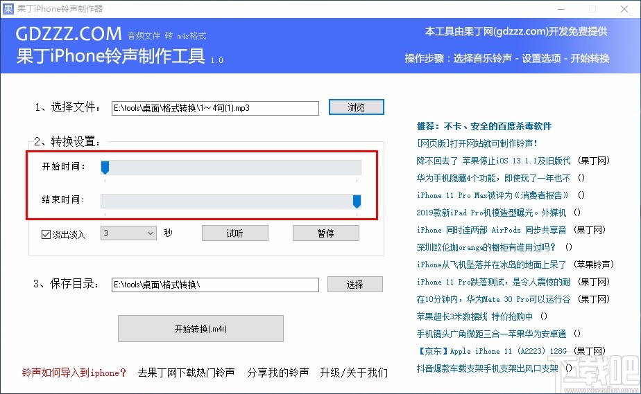Open 升级/关于我们 link
Screen dimensions: 641x394
click(x=354, y=373)
